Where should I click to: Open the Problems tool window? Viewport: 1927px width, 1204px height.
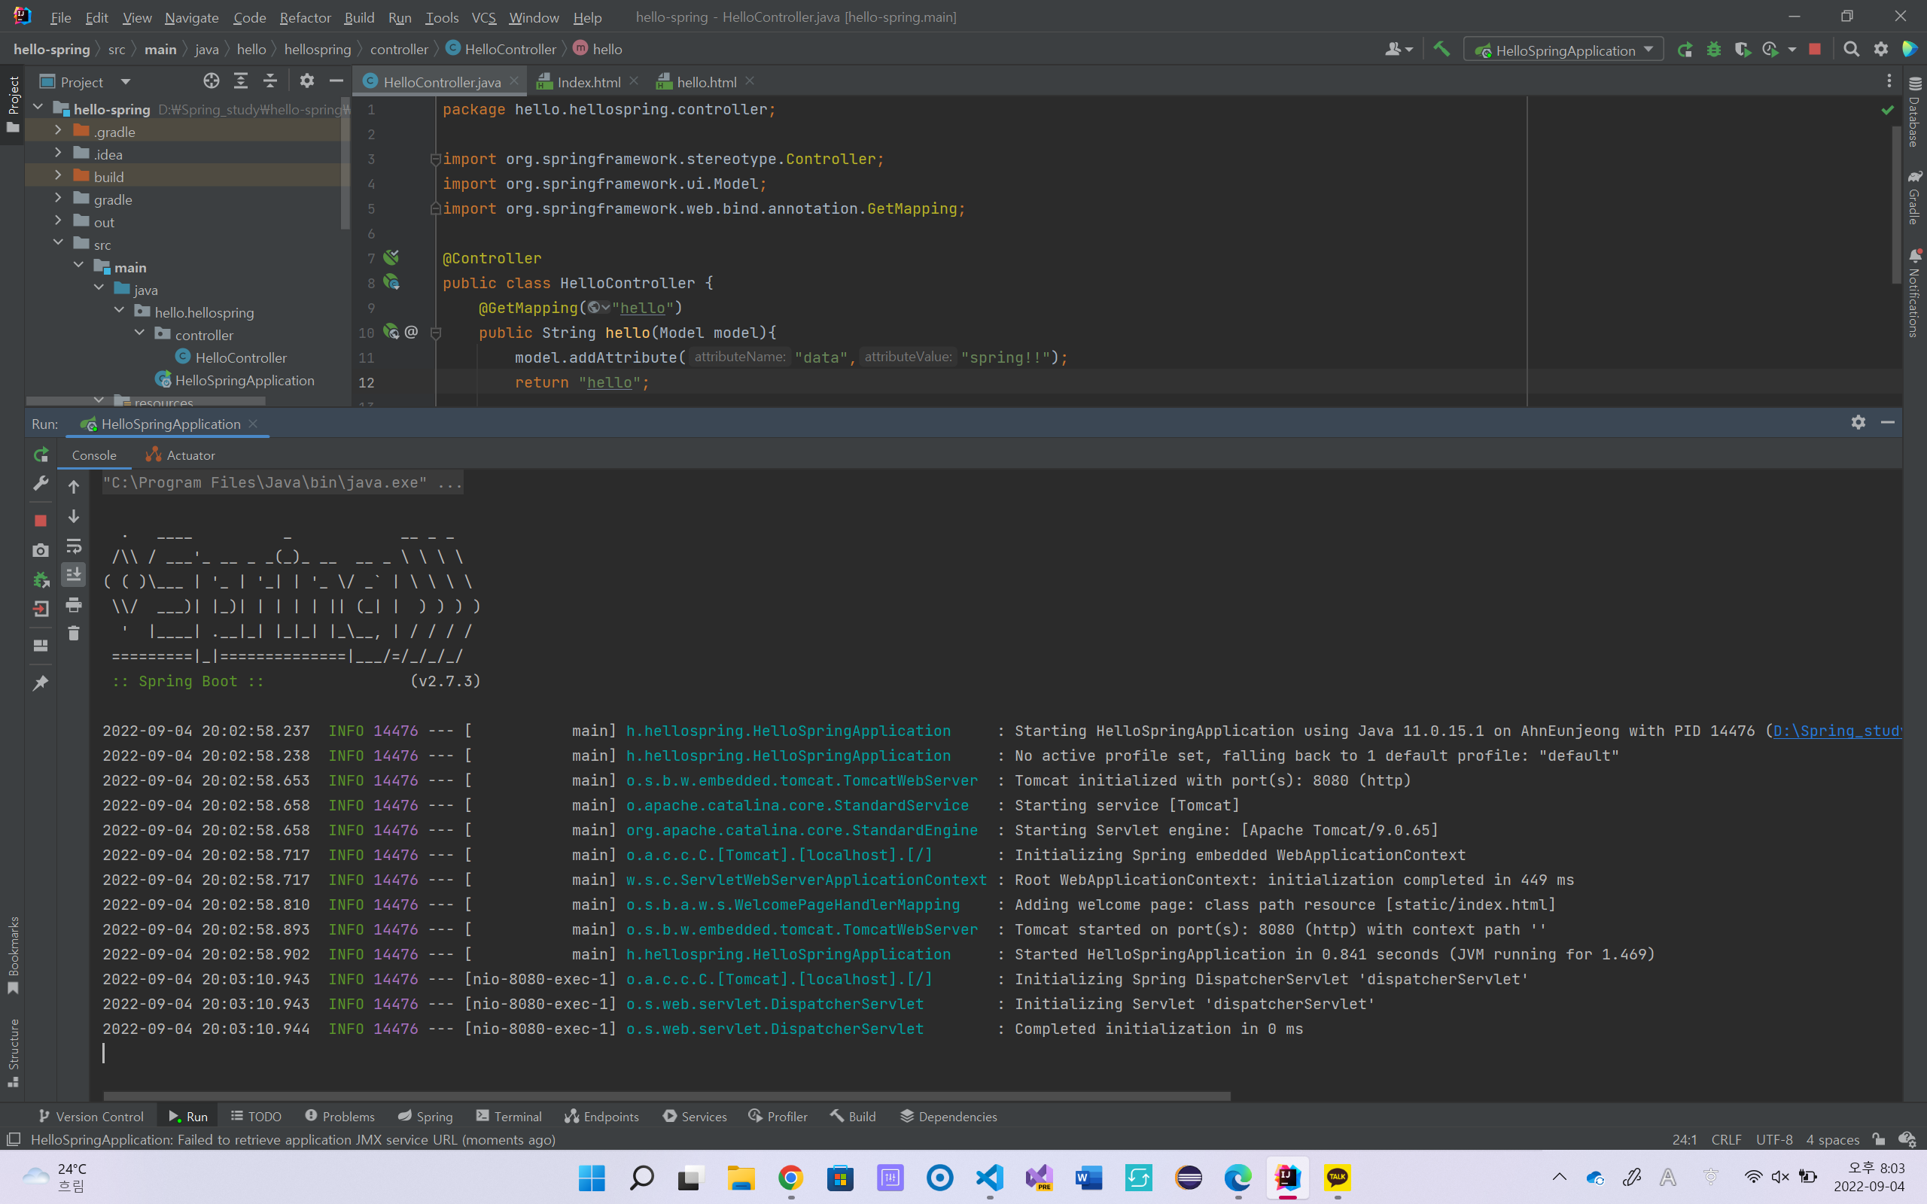(340, 1117)
